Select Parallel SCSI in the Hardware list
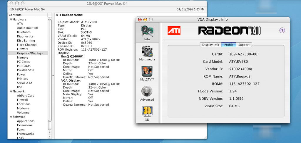 [x=26, y=70]
